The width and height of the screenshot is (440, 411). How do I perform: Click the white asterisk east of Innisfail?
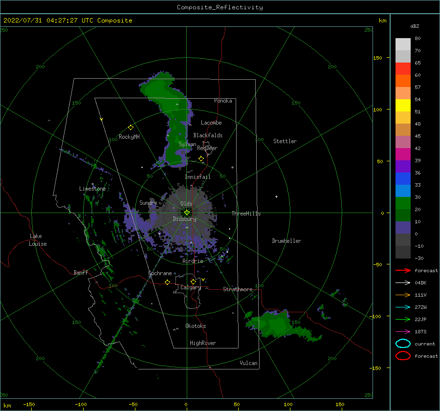click(x=232, y=168)
